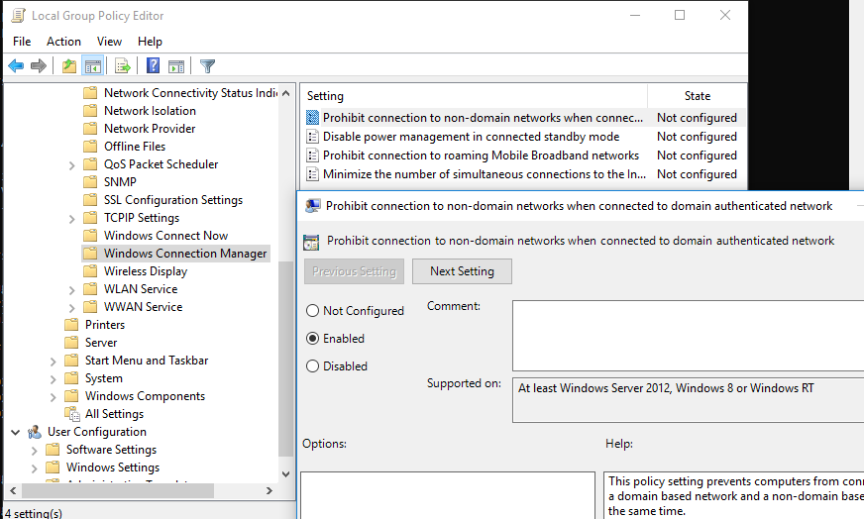Sort by the Setting column header
Image resolution: width=864 pixels, height=519 pixels.
(474, 96)
